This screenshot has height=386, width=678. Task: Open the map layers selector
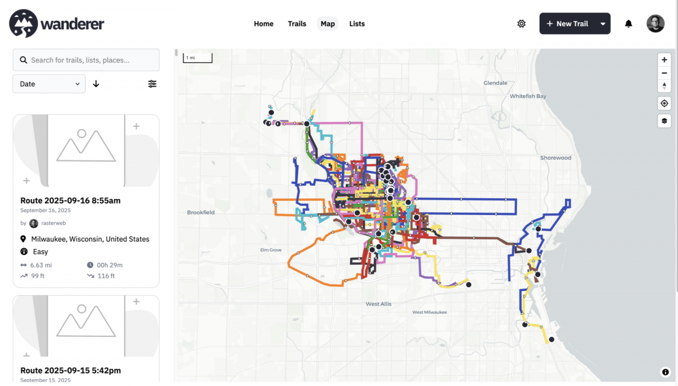pos(664,121)
